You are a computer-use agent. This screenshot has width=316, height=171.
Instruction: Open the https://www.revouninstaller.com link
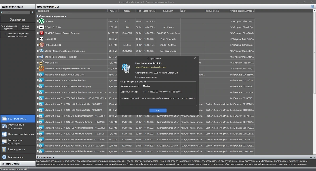pyautogui.click(x=151, y=67)
